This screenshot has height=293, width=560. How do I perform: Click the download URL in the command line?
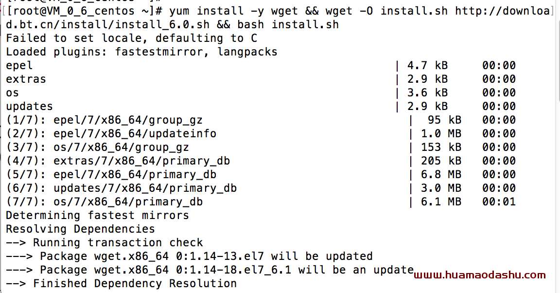pos(503,11)
